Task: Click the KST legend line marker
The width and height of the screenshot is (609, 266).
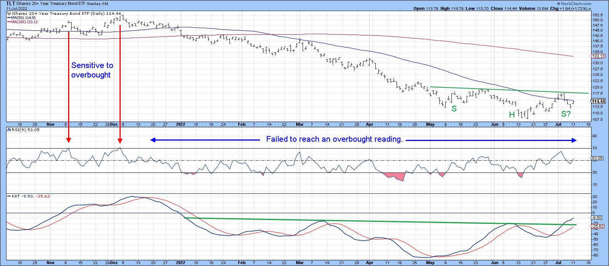Action: tap(9, 196)
